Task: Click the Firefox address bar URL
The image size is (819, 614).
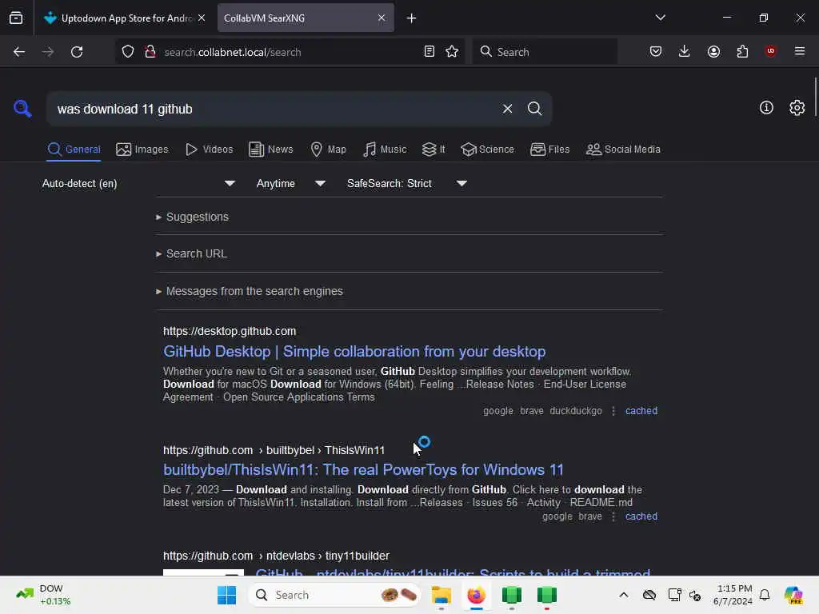Action: 233,52
